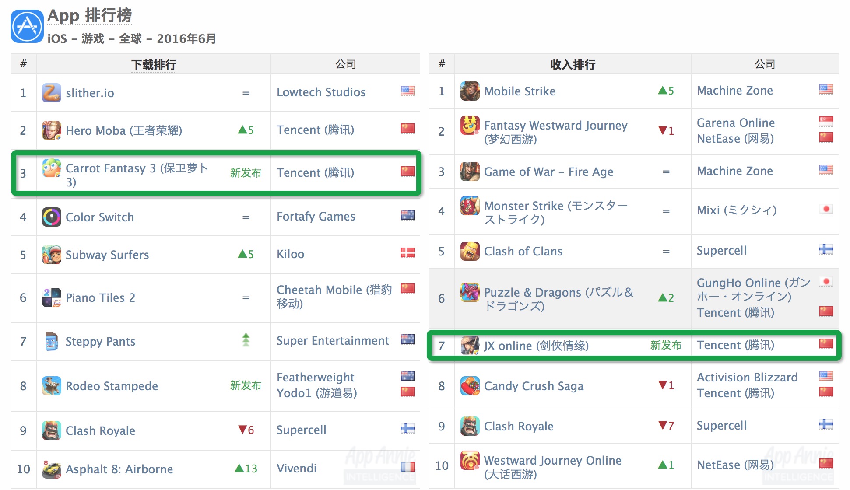Open the Clash of Clans link
This screenshot has width=850, height=490.
pyautogui.click(x=523, y=251)
